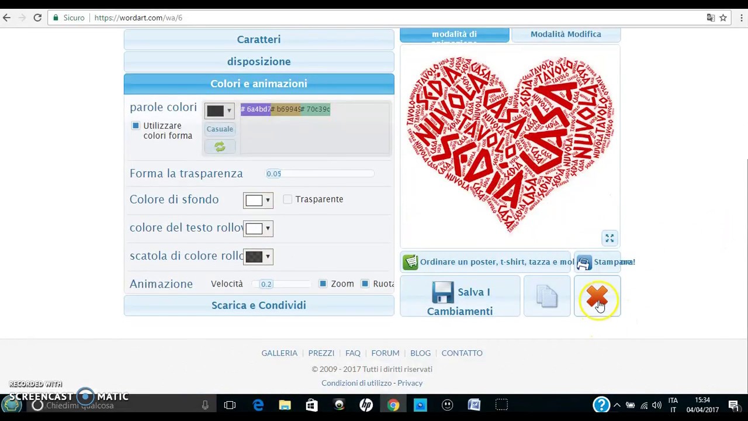Expand the Scarica e Condividi section

pos(259,305)
